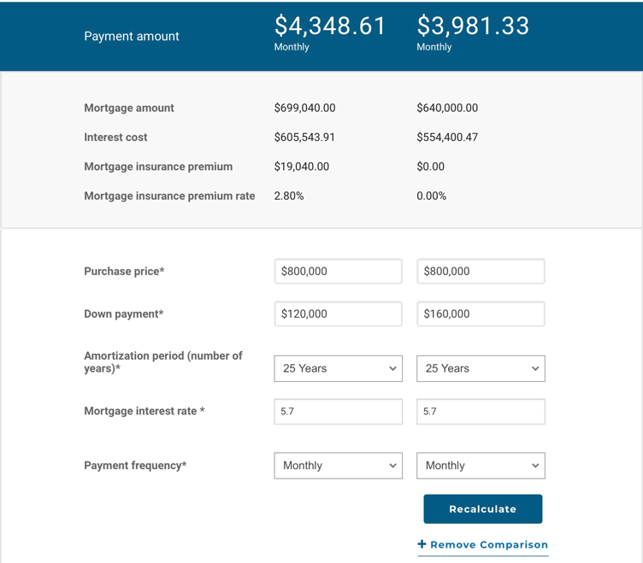Click the Recalculate button
Screen dimensions: 643x563
point(483,509)
